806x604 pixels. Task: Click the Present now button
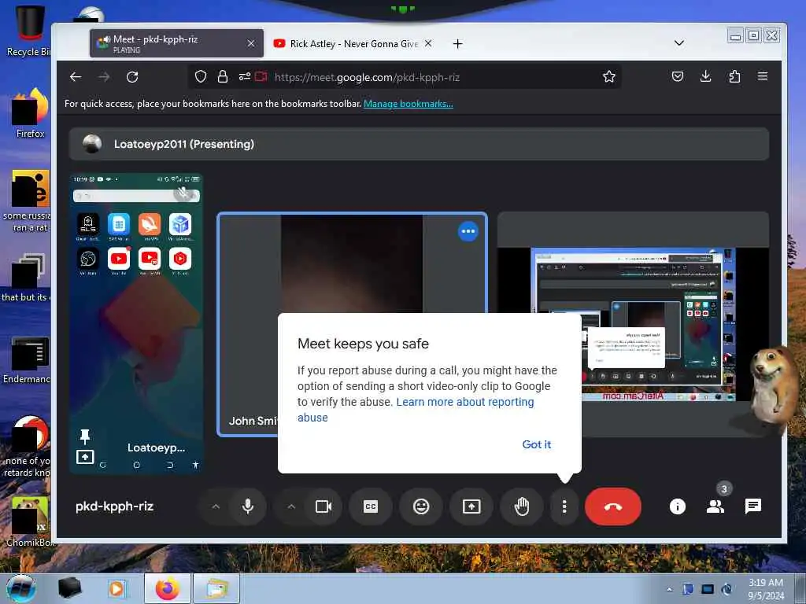[x=471, y=506]
